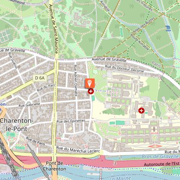Click the Rue du Parc label

coord(46,88)
